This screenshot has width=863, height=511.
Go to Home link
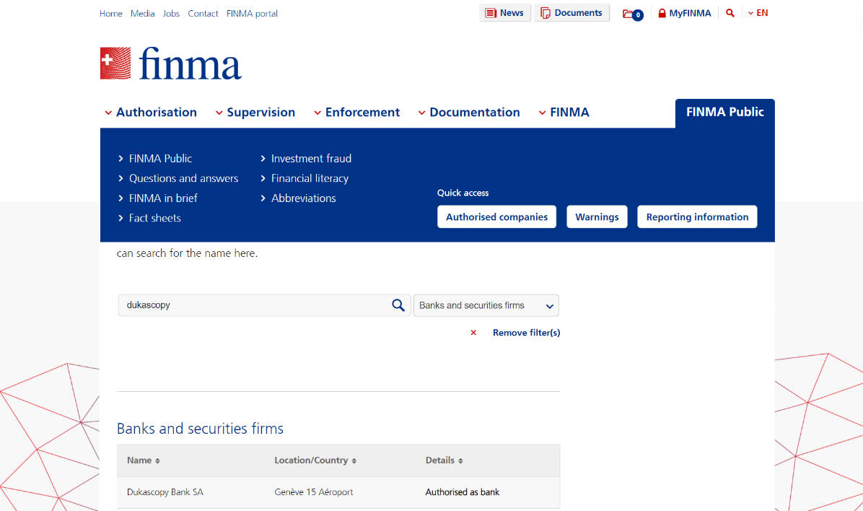tap(110, 14)
